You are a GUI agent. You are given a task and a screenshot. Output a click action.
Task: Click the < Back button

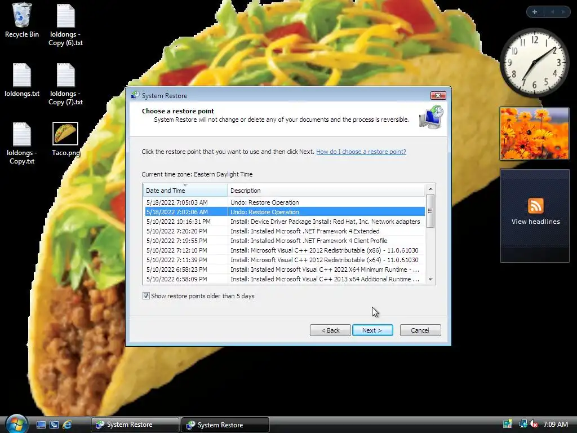pyautogui.click(x=330, y=330)
